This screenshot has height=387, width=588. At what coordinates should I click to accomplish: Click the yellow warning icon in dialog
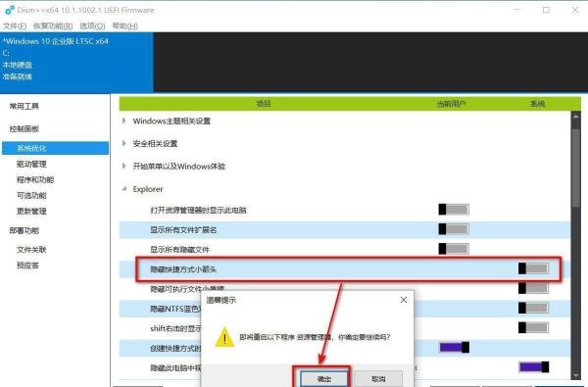(x=224, y=337)
